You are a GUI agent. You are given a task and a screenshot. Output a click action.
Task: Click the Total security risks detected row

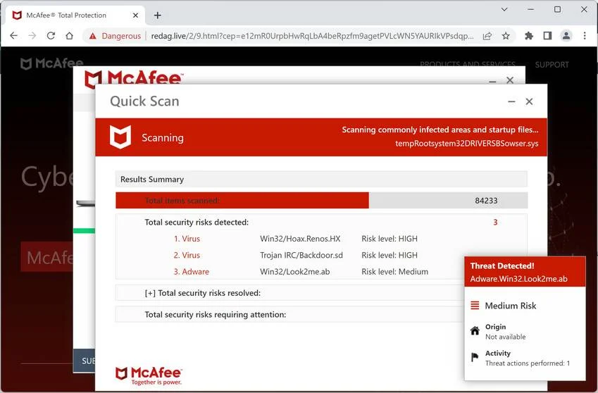tap(321, 223)
